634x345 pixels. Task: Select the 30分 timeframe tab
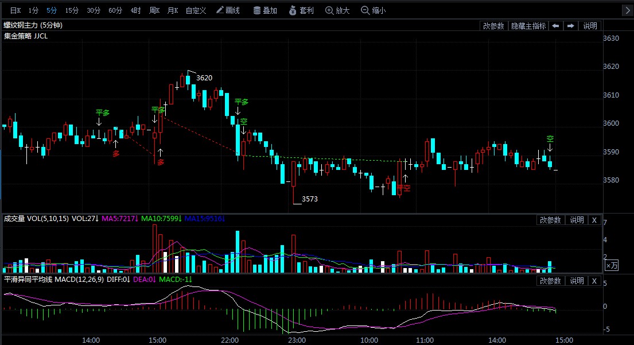(x=94, y=10)
